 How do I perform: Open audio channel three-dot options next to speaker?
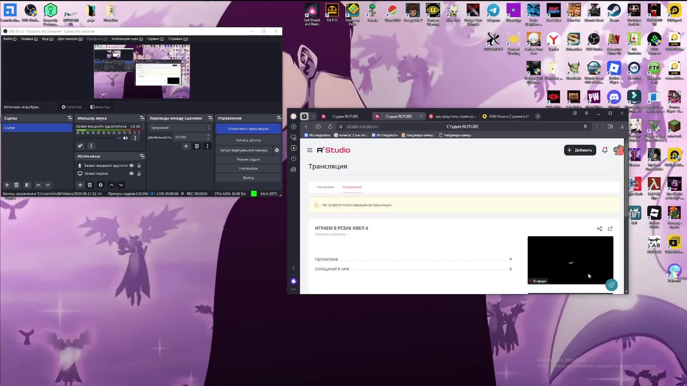coord(135,138)
